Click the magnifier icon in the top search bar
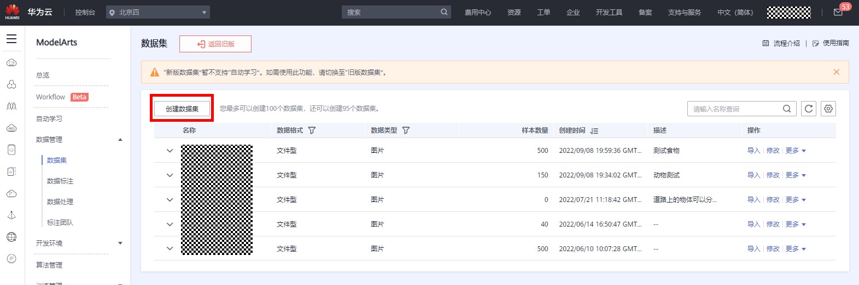This screenshot has height=285, width=859. (444, 12)
